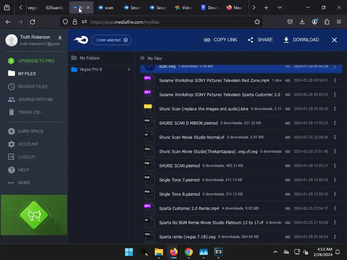Open the Share option
Screen dimensions: 347x260
pyautogui.click(x=260, y=40)
